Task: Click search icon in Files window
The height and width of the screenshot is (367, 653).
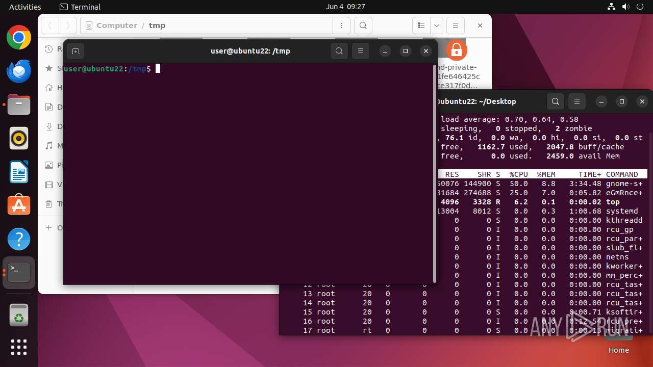Action: point(363,25)
